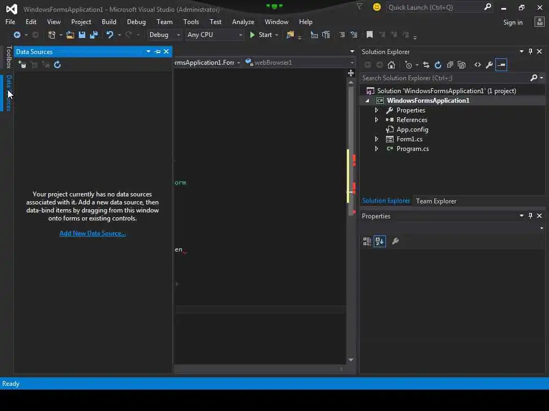Switch to the Team Explorer tab
This screenshot has height=411, width=549.
[436, 201]
